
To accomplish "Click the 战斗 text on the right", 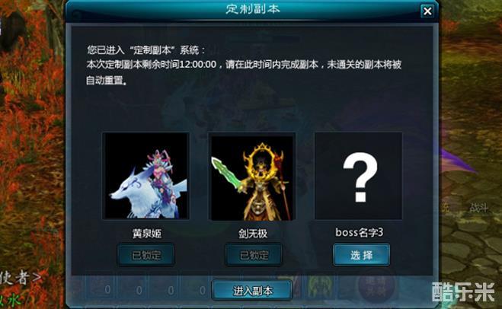I will [x=479, y=209].
